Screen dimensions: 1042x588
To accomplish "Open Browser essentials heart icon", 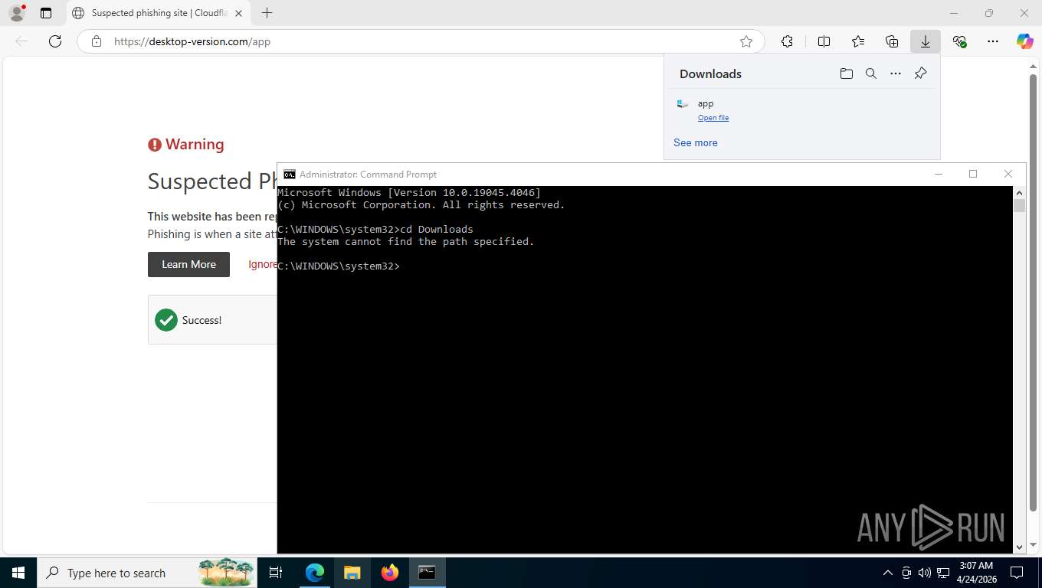I will [959, 41].
